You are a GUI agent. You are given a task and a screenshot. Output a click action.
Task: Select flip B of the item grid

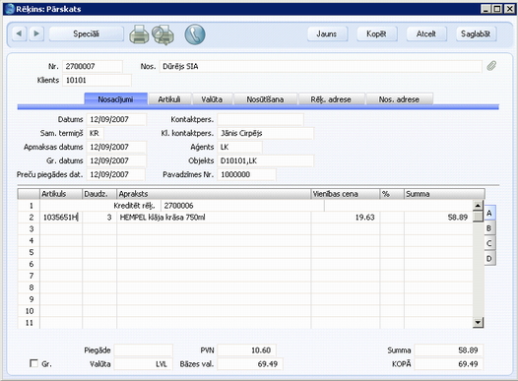click(489, 228)
